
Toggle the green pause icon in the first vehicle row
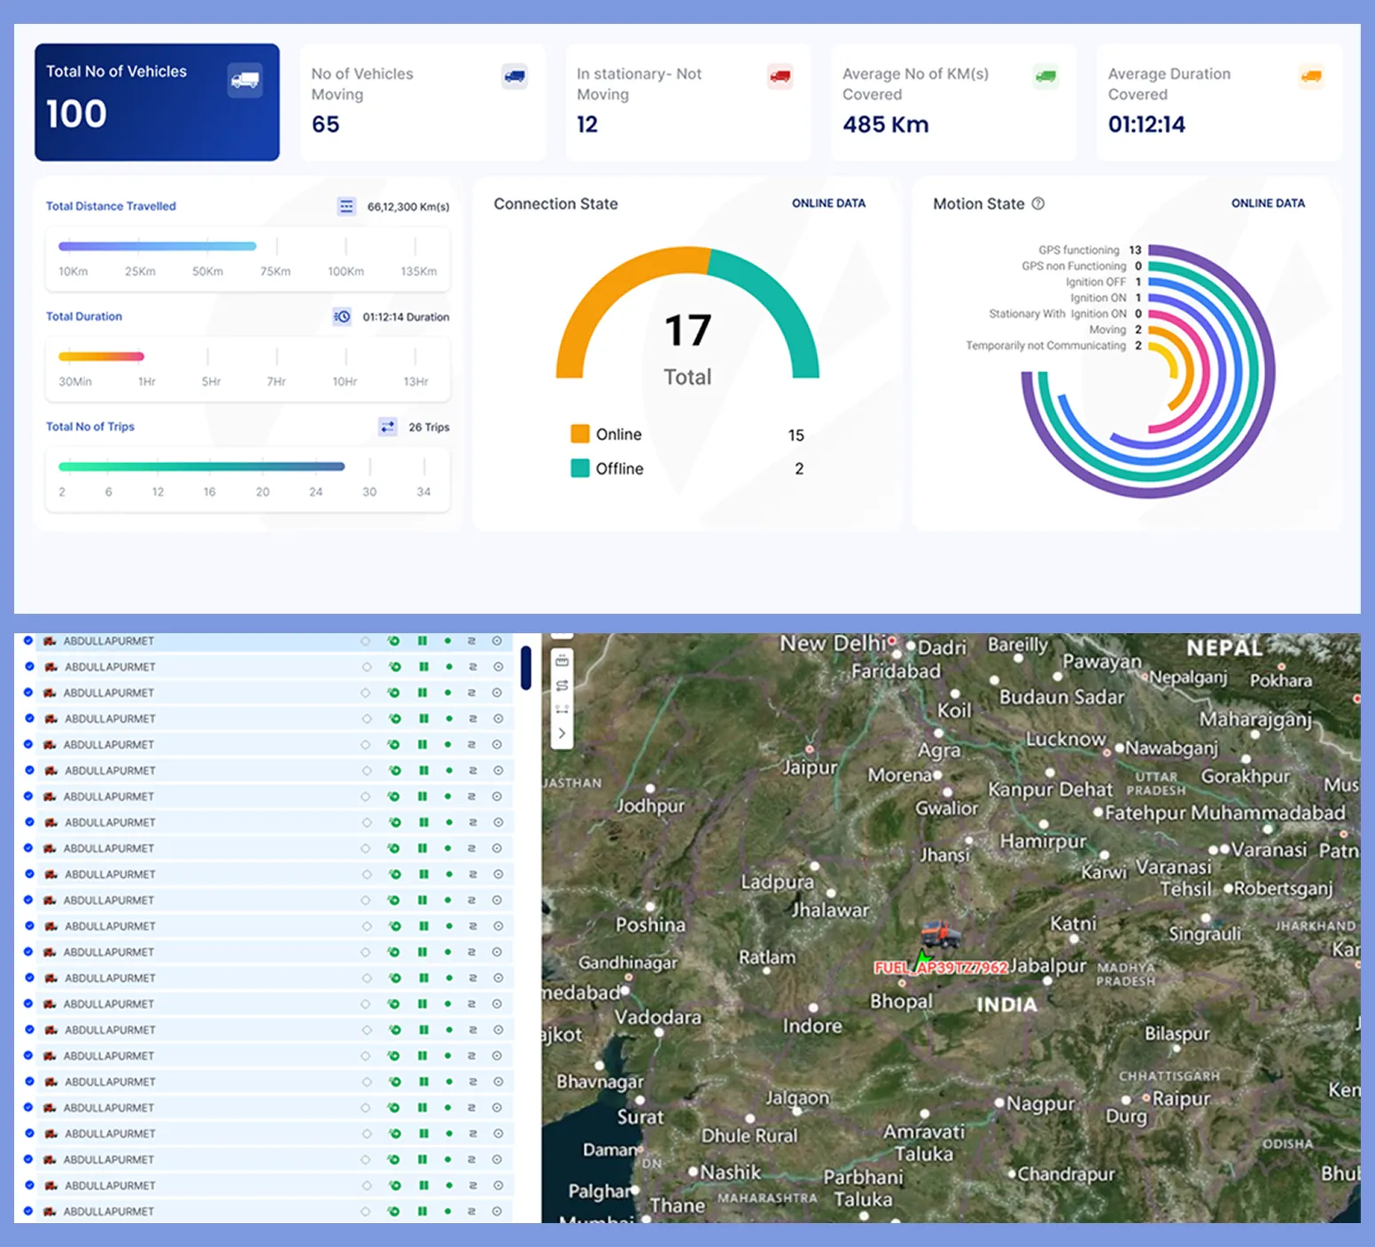(x=423, y=640)
